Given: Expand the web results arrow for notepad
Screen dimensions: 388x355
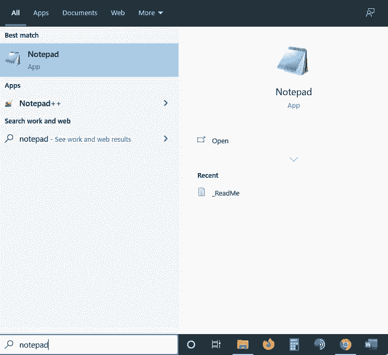Looking at the screenshot, I should (x=165, y=139).
